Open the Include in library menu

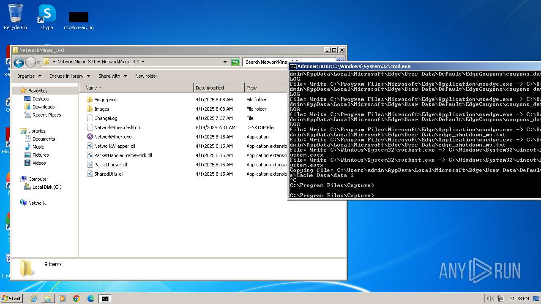(70, 76)
